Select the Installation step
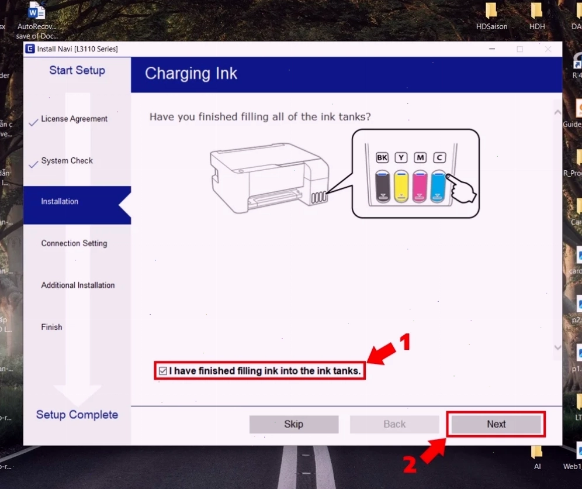582x489 pixels. point(77,205)
